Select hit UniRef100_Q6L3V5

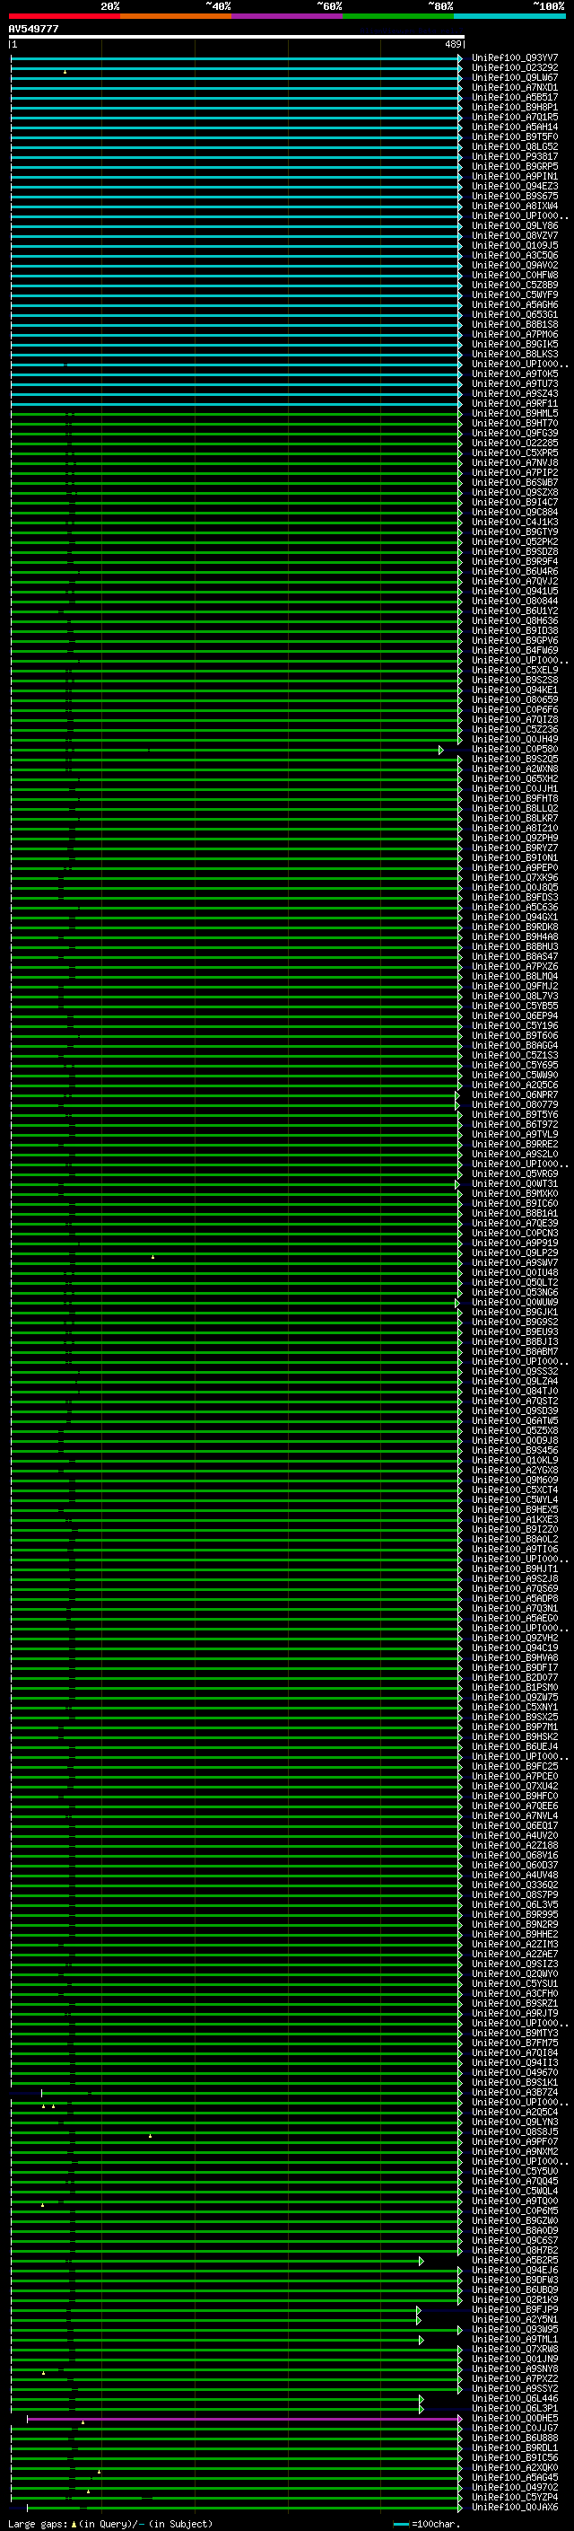click(x=514, y=1904)
